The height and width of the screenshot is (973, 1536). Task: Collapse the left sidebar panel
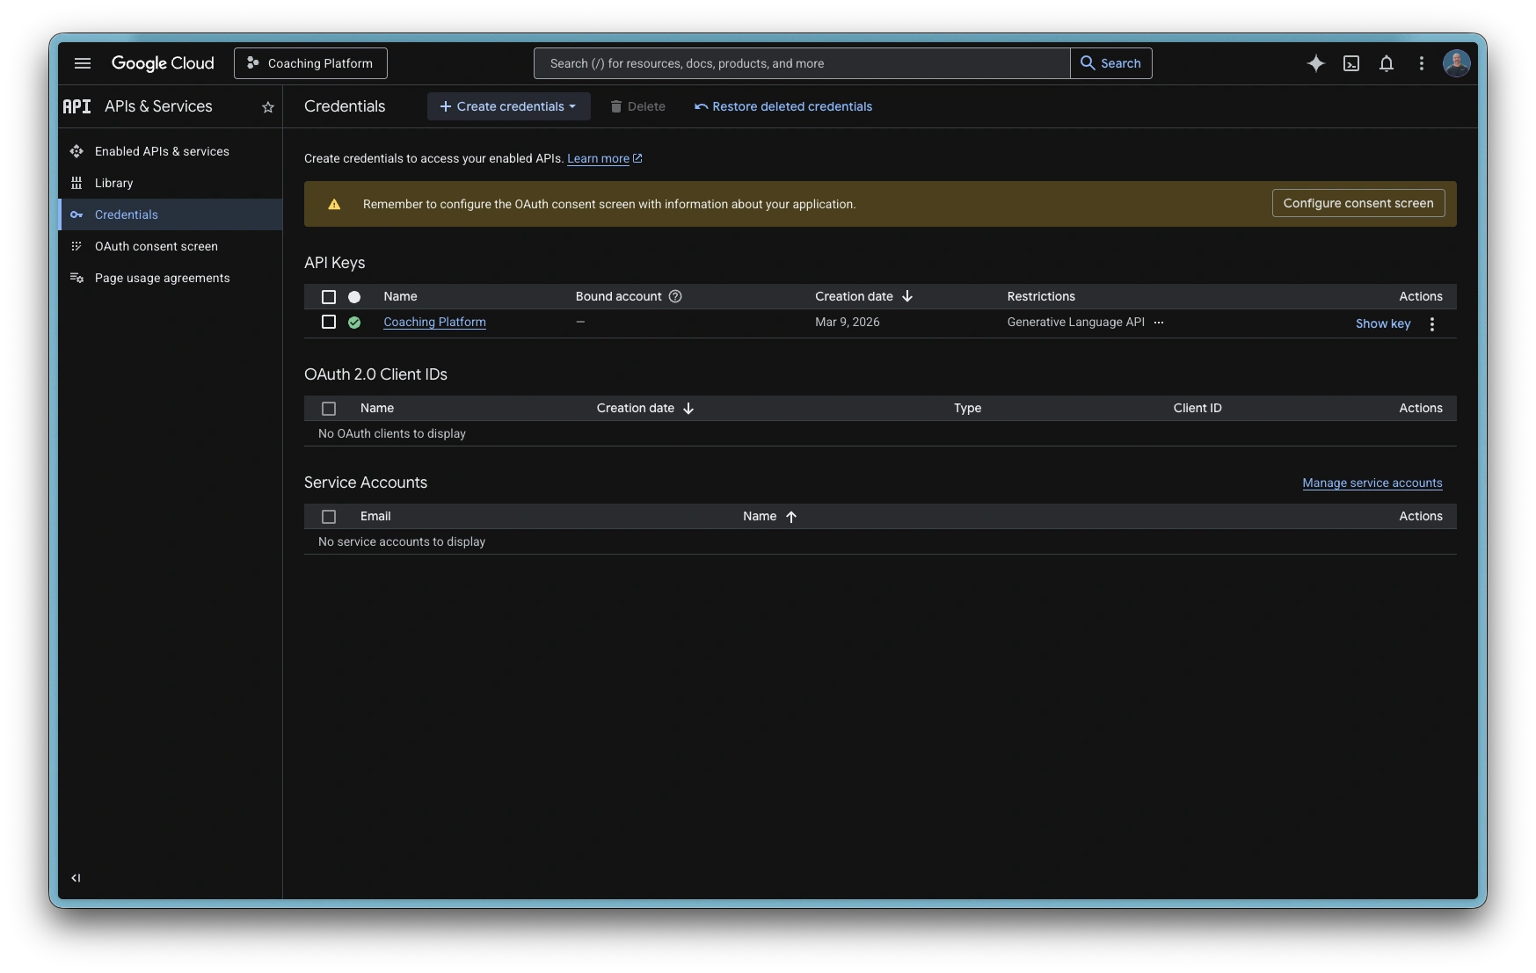point(76,877)
